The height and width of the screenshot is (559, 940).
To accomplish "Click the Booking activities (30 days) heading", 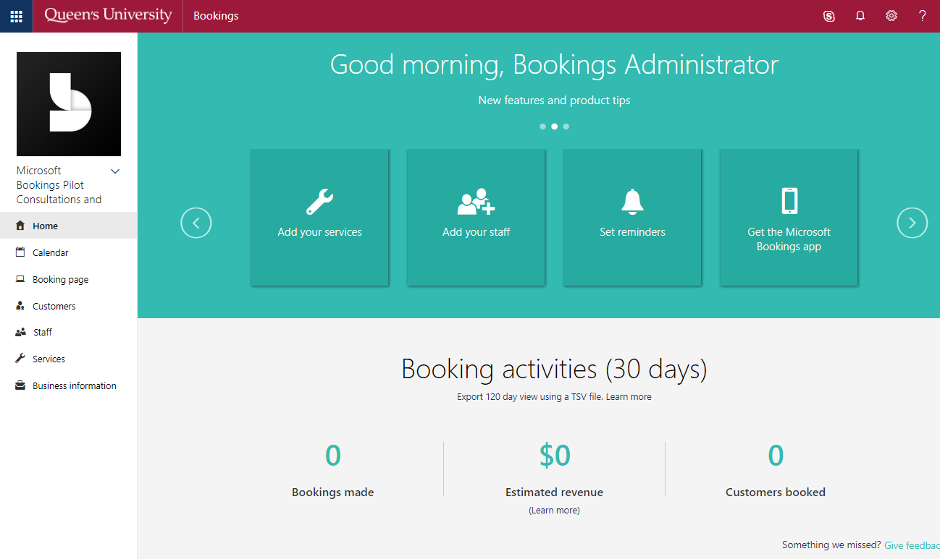I will tap(554, 369).
